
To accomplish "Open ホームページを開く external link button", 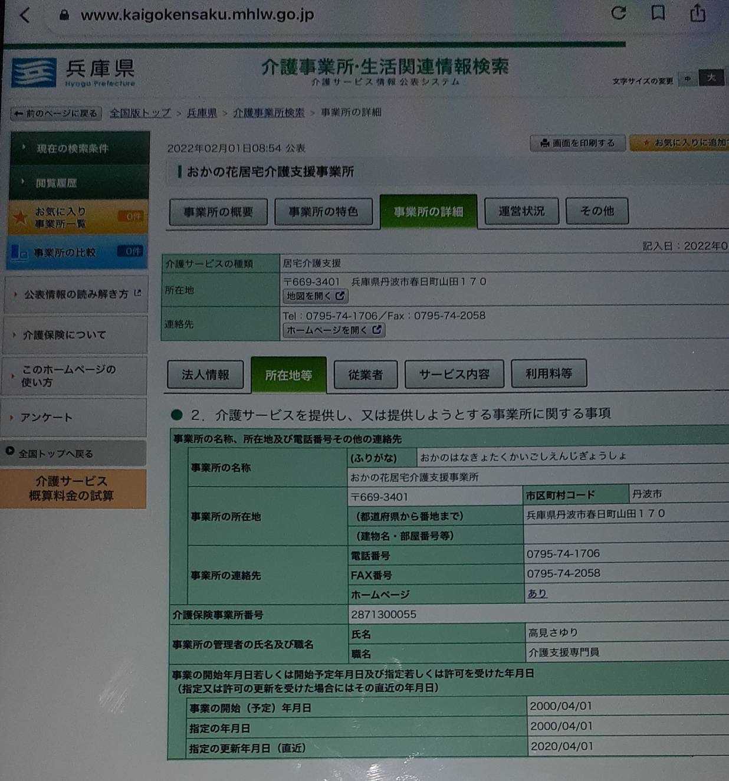I will 334,330.
